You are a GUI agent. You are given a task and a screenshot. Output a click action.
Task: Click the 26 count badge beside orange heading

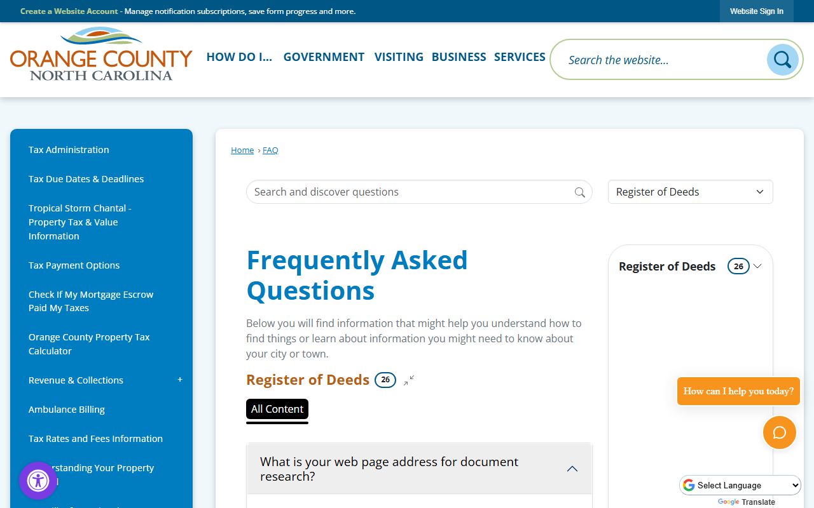pyautogui.click(x=385, y=380)
